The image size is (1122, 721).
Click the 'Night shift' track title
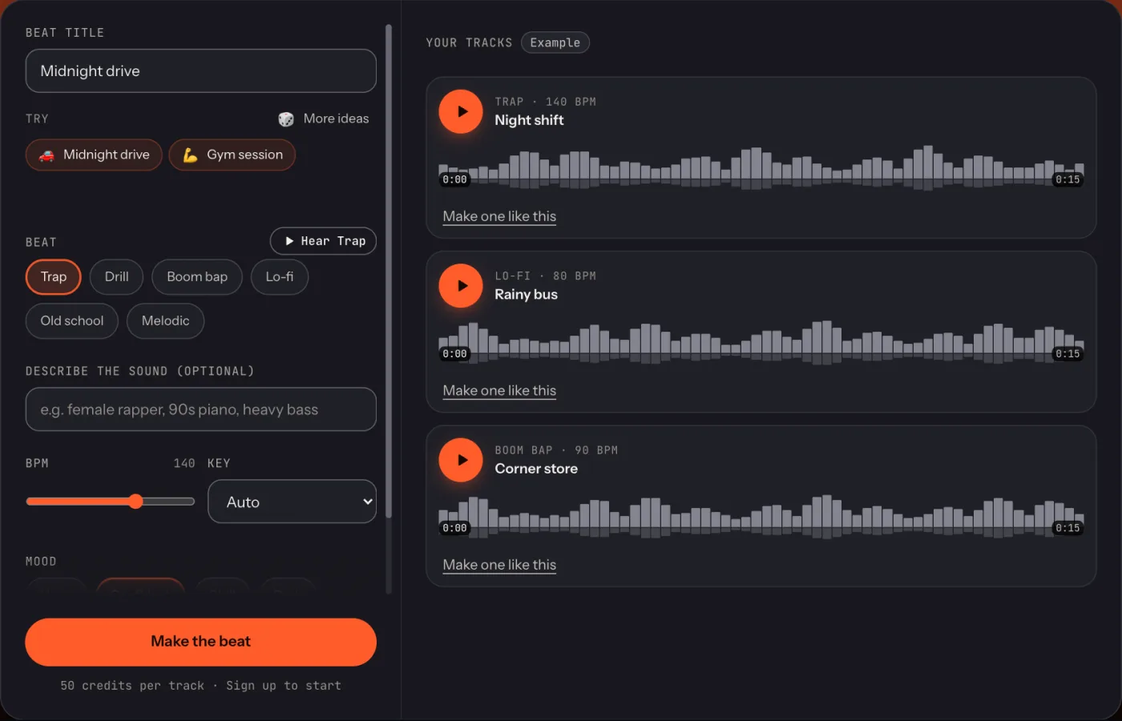coord(529,120)
